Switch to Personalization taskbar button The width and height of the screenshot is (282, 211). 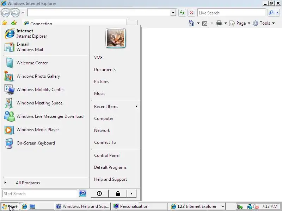(139, 206)
